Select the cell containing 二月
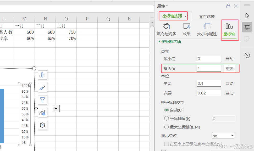The image size is (254, 151). [x=45, y=26]
